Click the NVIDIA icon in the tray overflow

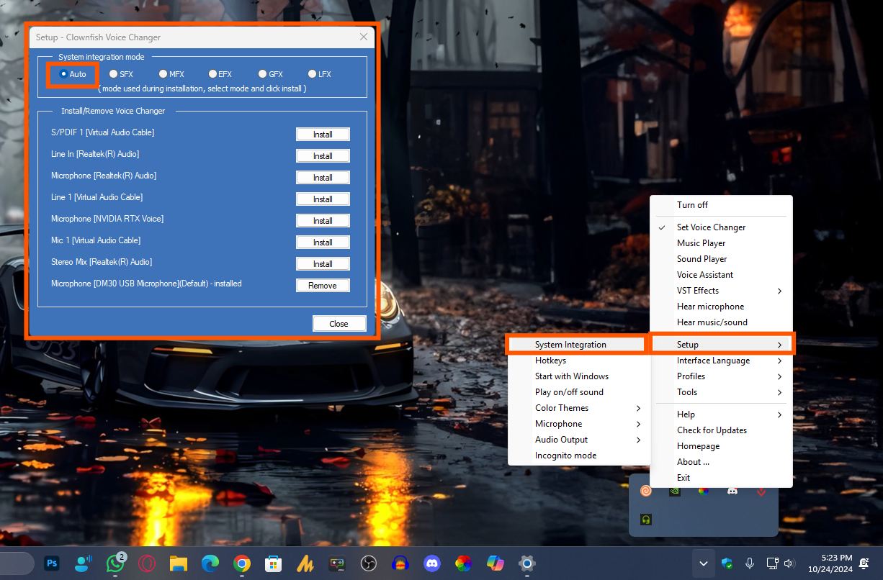click(675, 491)
